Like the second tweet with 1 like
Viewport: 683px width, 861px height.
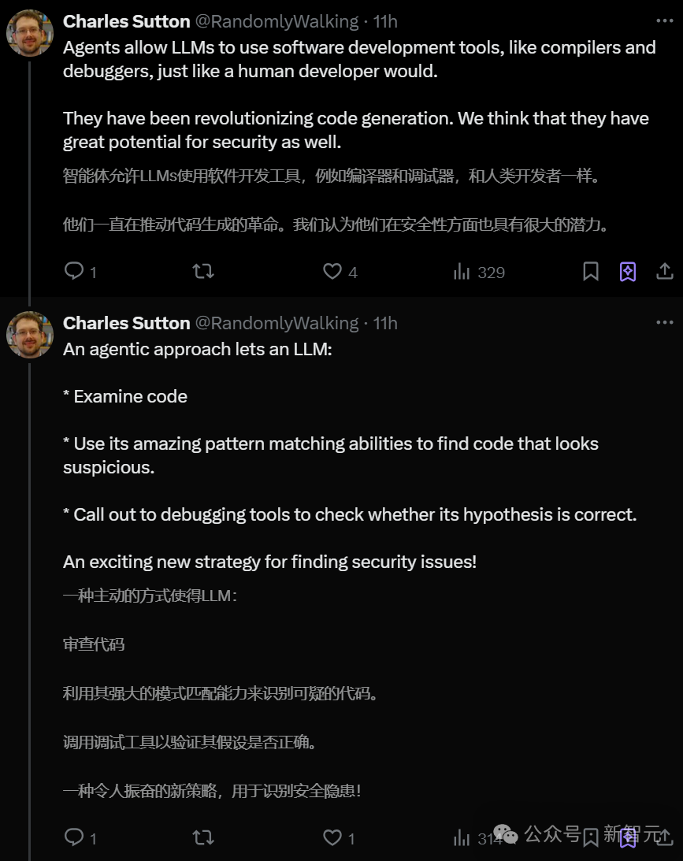332,837
